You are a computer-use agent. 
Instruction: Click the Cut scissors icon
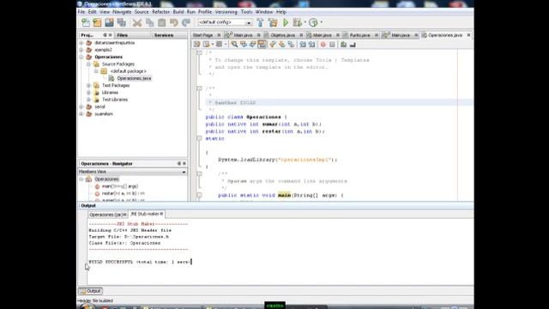(x=137, y=23)
